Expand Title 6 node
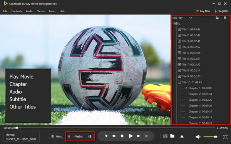This screenshot has width=231, height=144. click(x=179, y=59)
